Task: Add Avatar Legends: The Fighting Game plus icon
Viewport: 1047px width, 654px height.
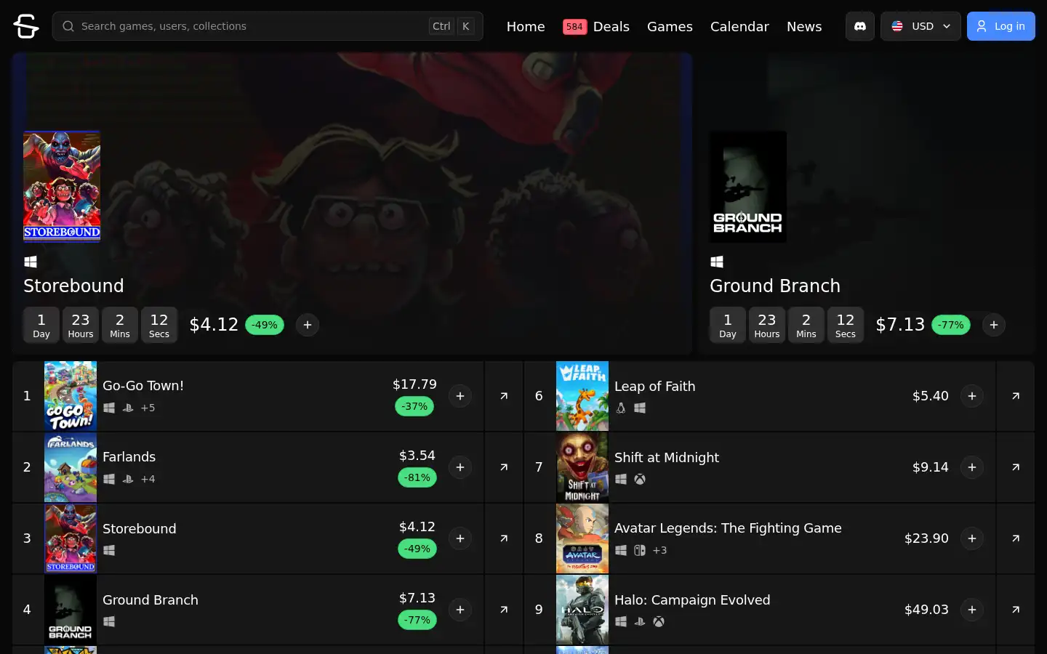Action: [x=972, y=538]
